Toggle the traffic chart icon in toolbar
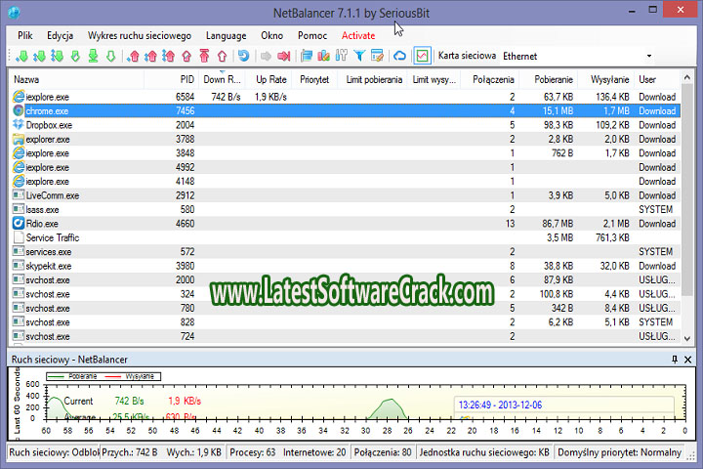This screenshot has height=469, width=703. 422,56
